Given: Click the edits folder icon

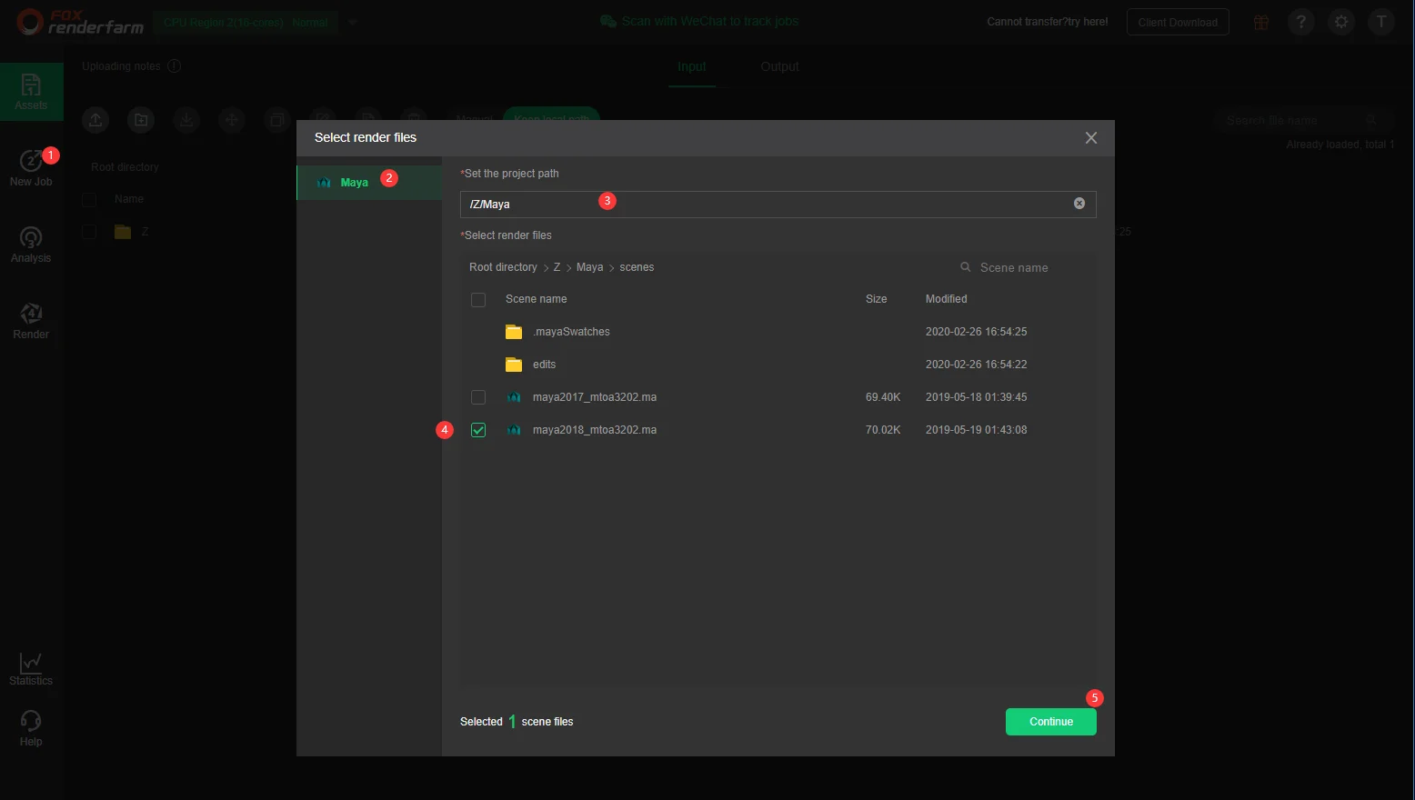Looking at the screenshot, I should (x=514, y=365).
